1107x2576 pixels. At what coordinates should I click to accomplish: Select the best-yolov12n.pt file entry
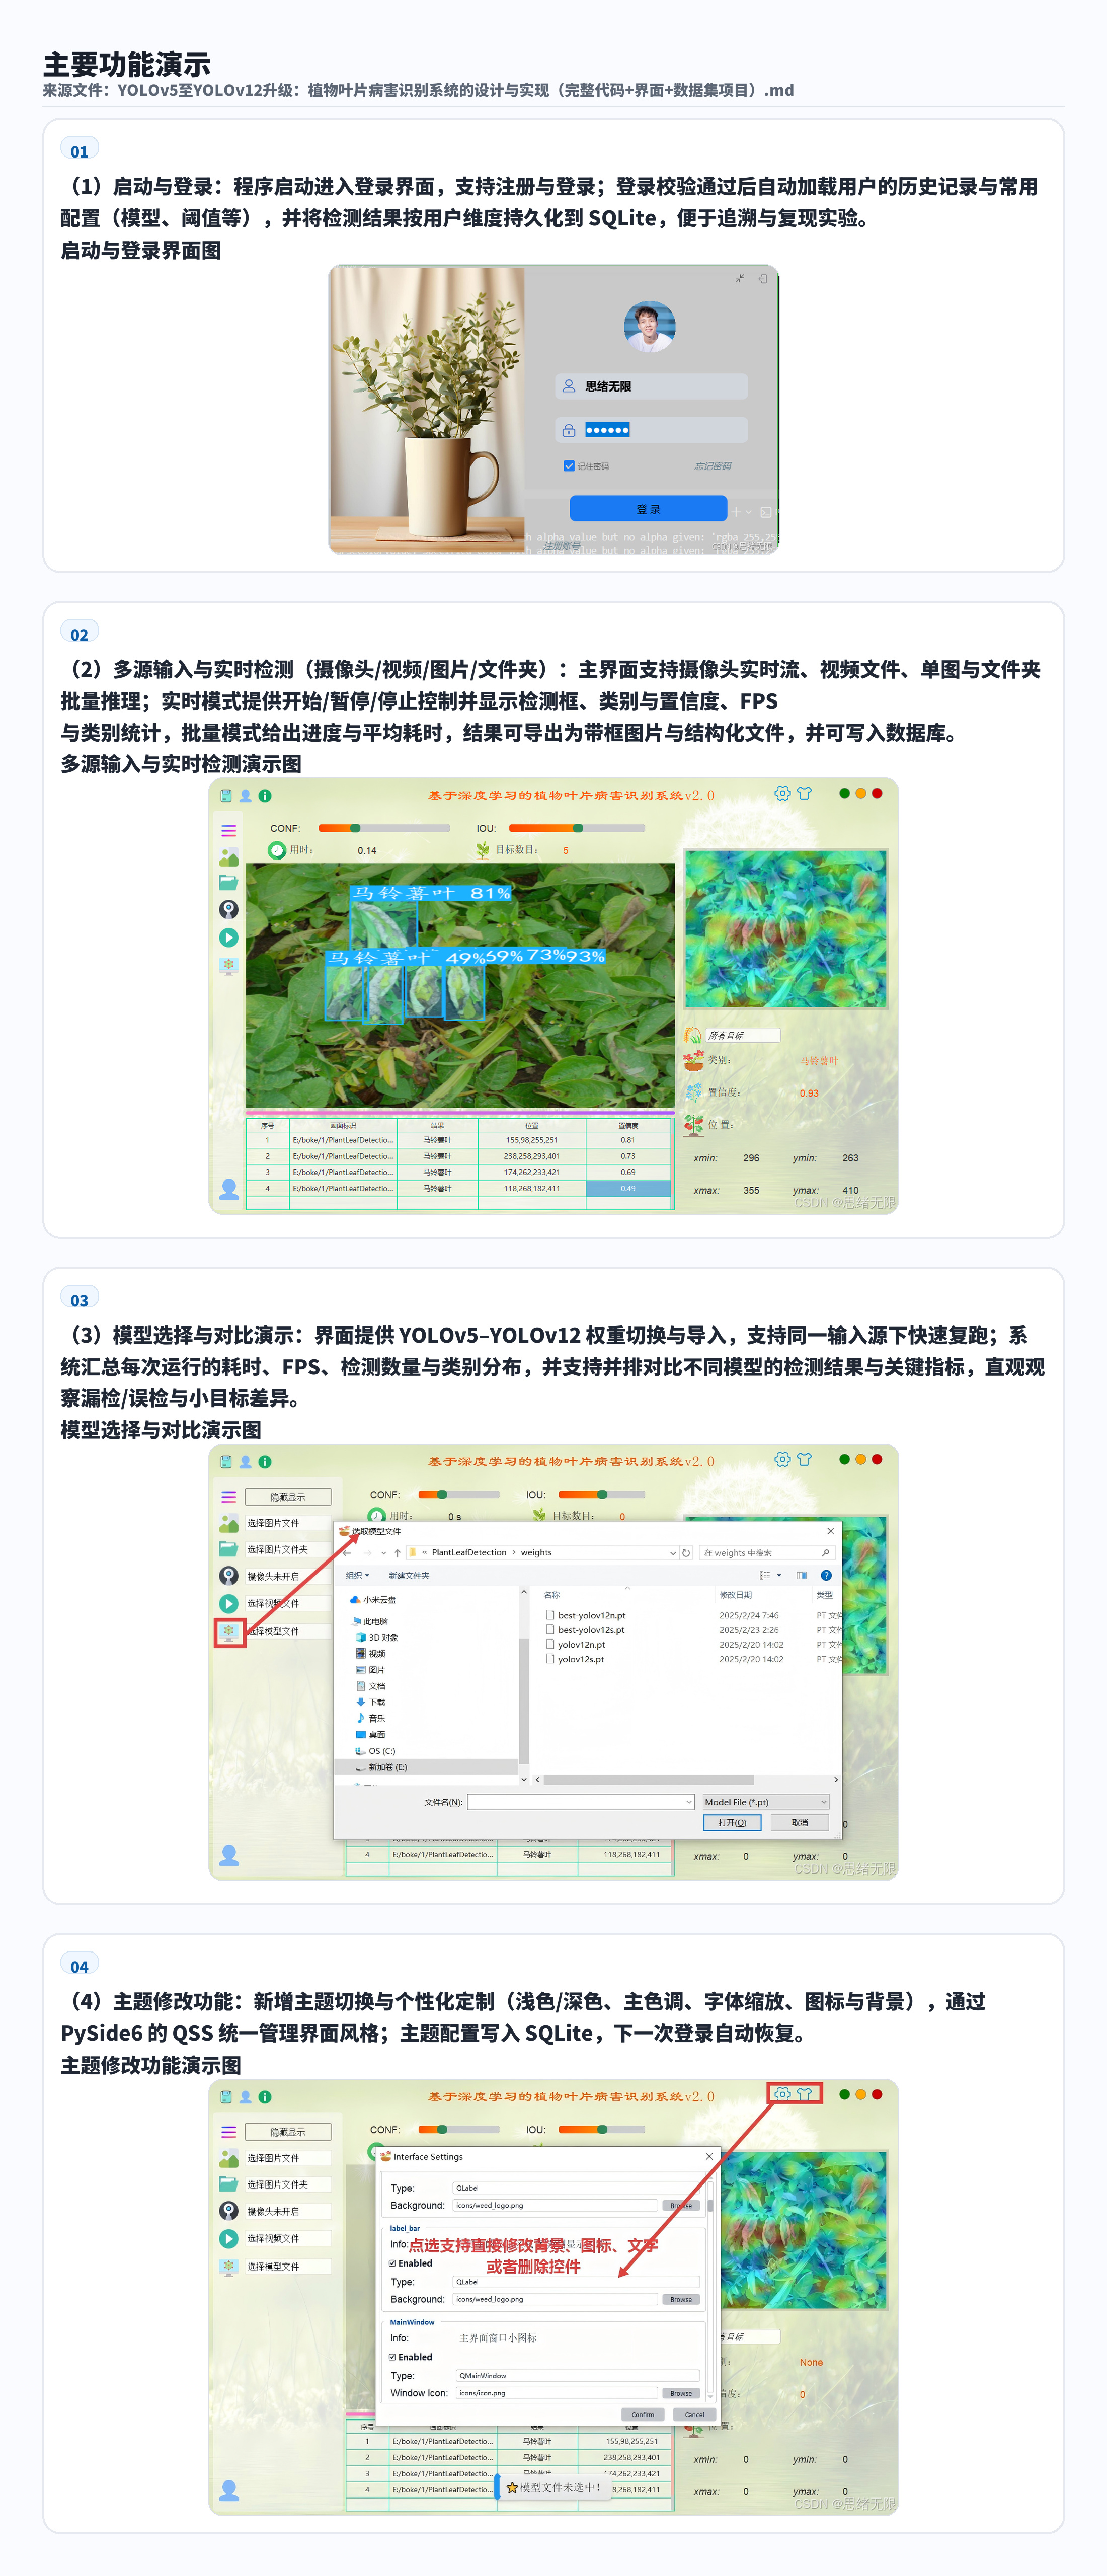(591, 1615)
